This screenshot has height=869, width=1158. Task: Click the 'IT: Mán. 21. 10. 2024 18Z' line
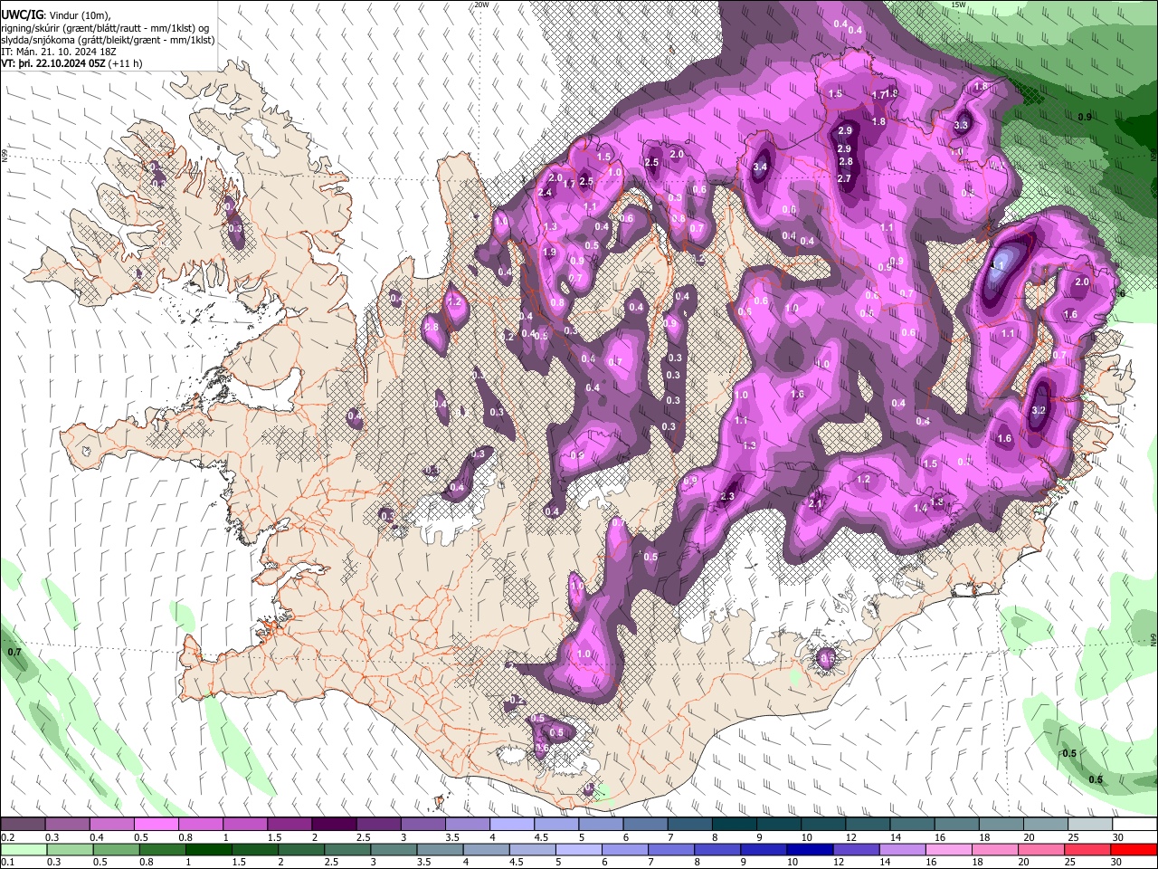[x=60, y=52]
